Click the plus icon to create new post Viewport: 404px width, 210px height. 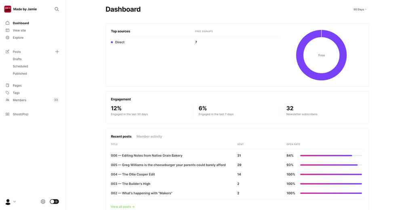(57, 52)
